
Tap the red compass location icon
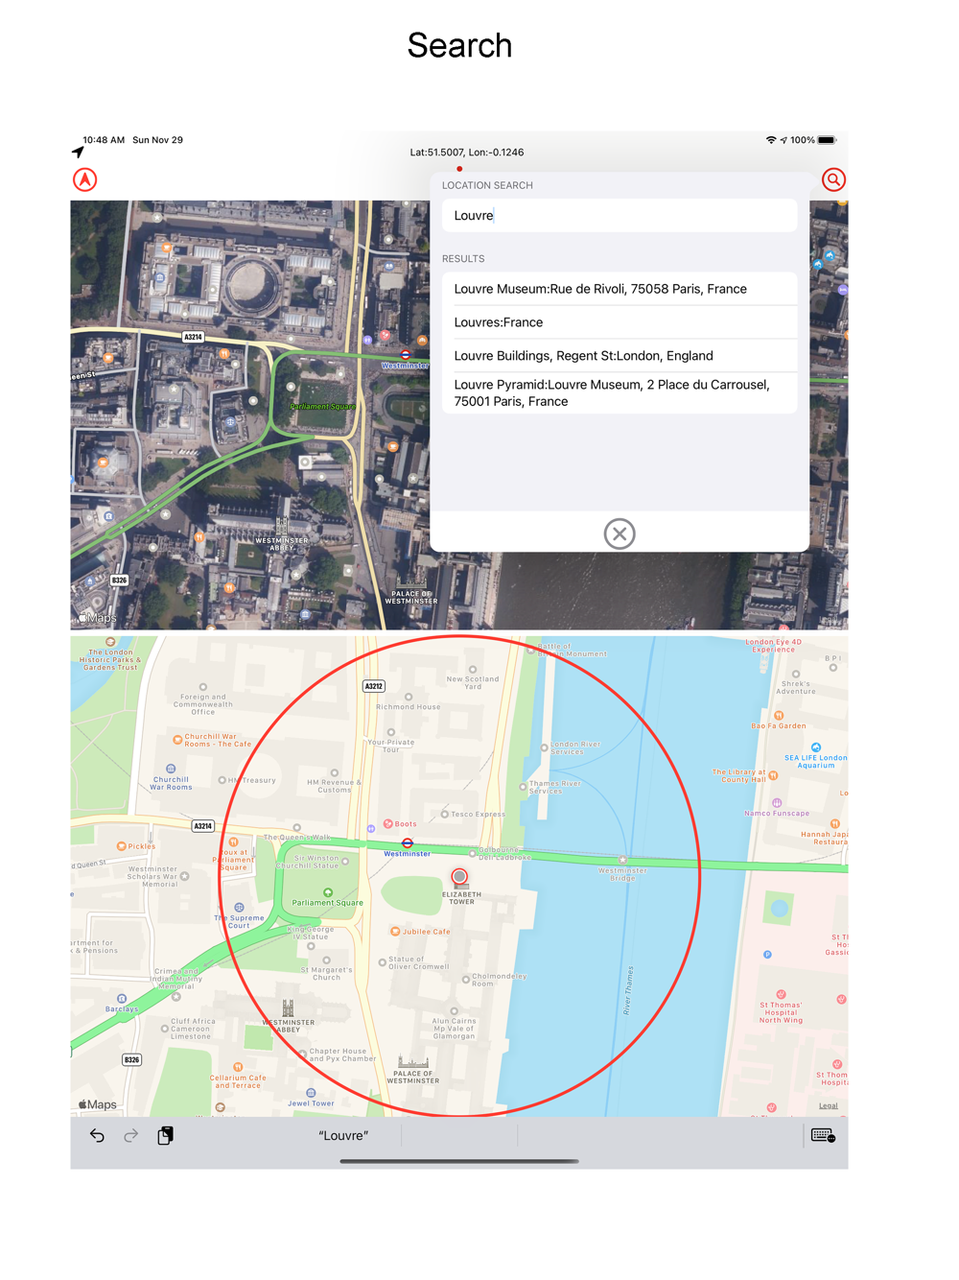click(85, 179)
